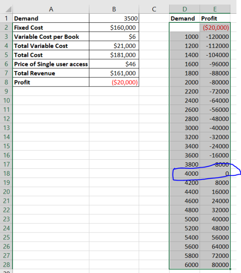Click the $181,000 total cost value
Image resolution: width=241 pixels, height=273 pixels.
tap(114, 55)
